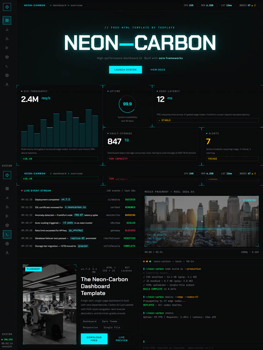This screenshot has height=350, width=263.
Task: Click the 'zero frameworks' highlighted text
Action: (x=171, y=58)
